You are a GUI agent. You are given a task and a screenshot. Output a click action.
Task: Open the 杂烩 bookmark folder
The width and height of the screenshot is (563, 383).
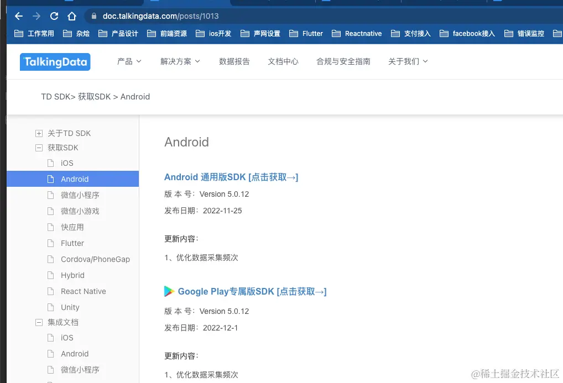click(x=76, y=33)
